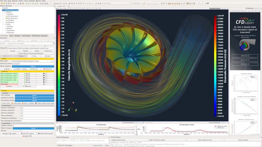Open the Sources menu
Viewport: 262px width, 147px height.
pyautogui.click(x=15, y=1)
